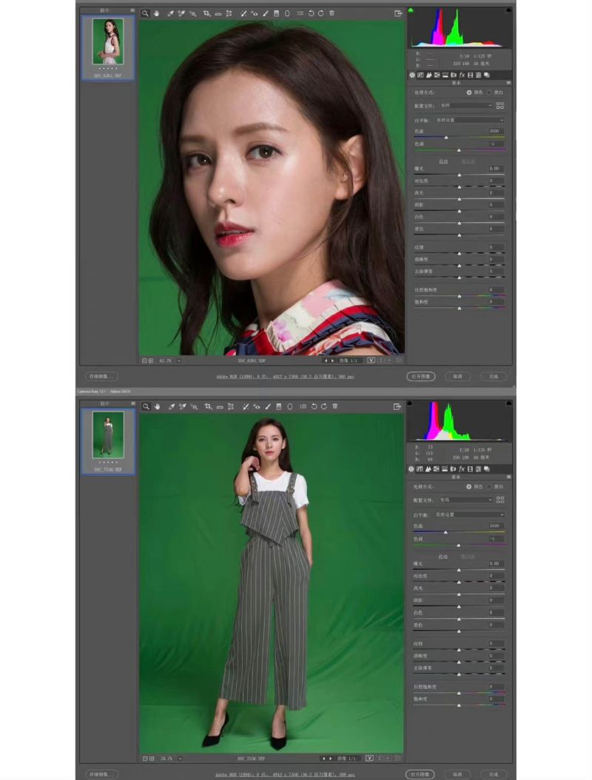Click 打开图像 button in top window
Screen dimensions: 592x780
coord(420,376)
